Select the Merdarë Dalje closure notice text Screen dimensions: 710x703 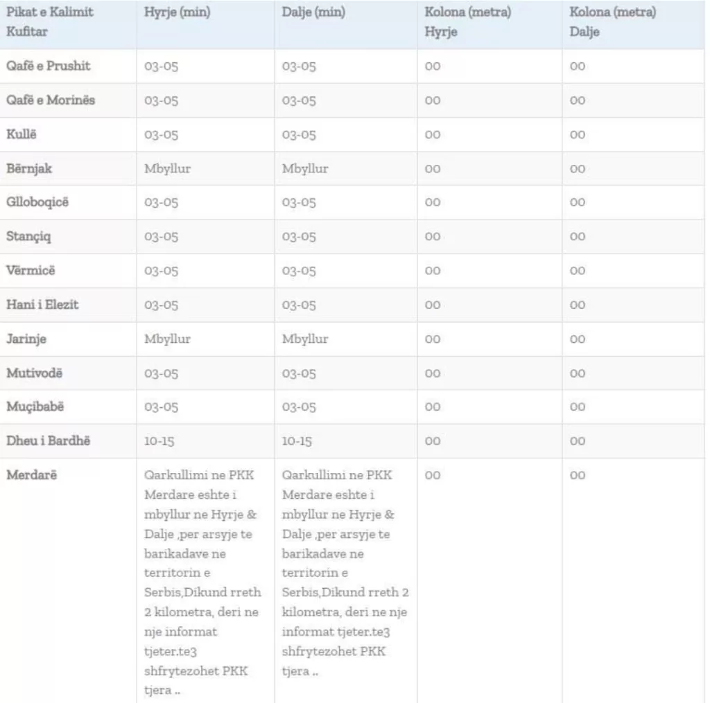point(345,573)
